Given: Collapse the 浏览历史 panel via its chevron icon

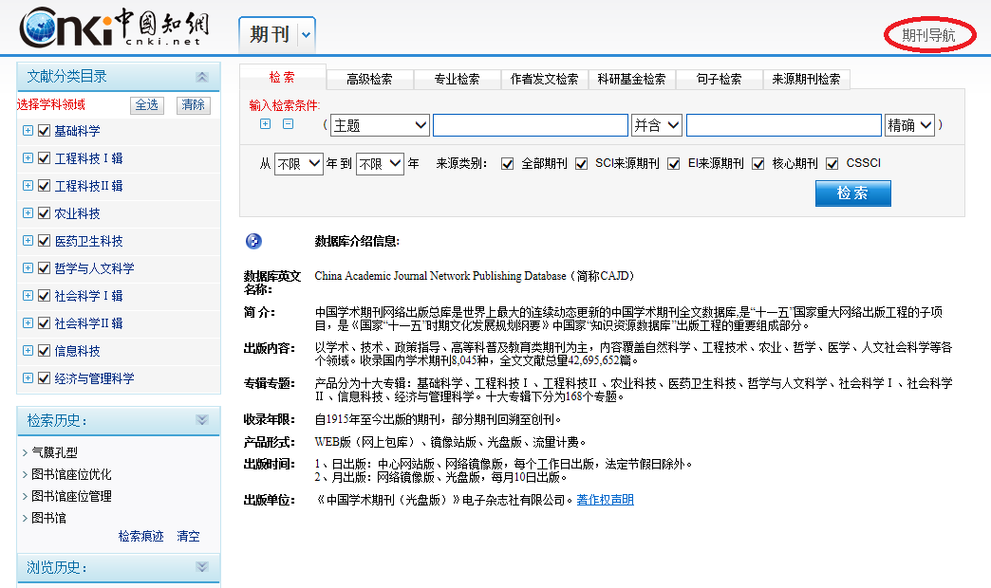Looking at the screenshot, I should coord(201,566).
